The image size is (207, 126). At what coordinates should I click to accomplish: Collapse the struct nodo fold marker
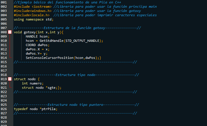coord(10,79)
